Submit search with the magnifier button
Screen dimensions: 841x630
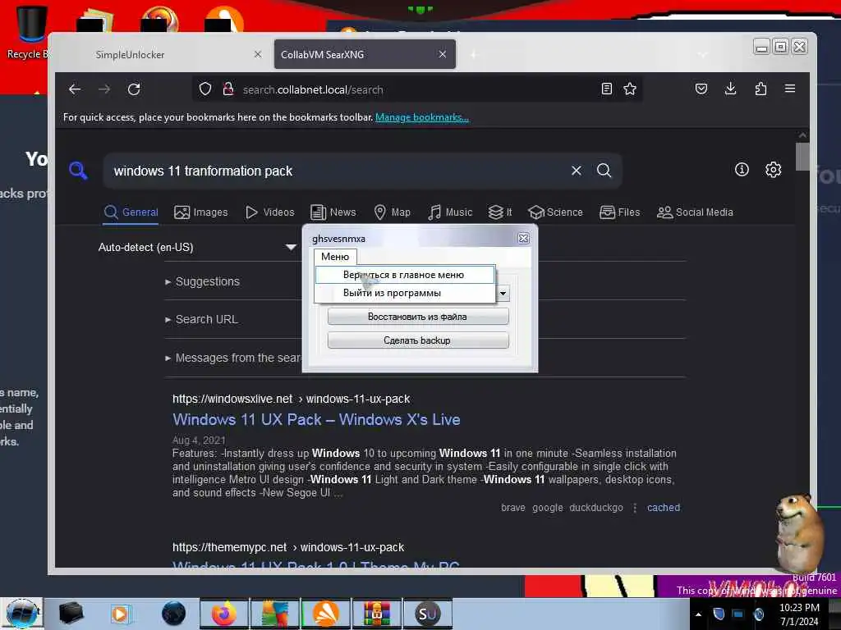pos(604,171)
